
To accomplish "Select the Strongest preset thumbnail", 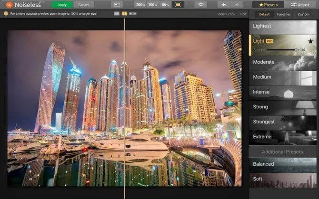I will pos(284,122).
